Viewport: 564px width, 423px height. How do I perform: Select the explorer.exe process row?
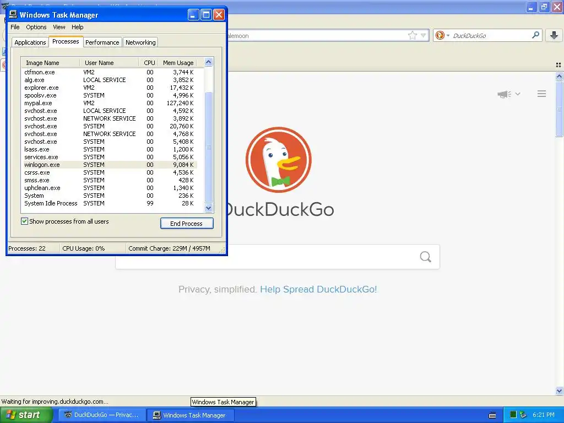pyautogui.click(x=110, y=88)
